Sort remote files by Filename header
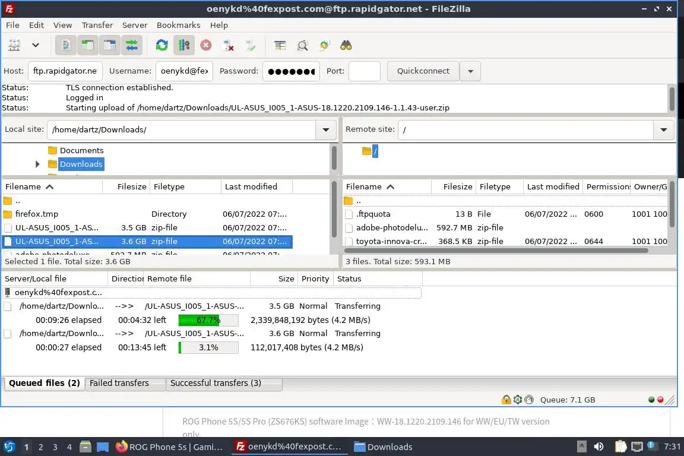 [x=387, y=187]
